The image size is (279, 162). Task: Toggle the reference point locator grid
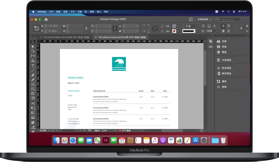point(36,28)
